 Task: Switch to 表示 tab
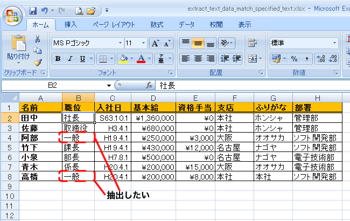(244, 25)
